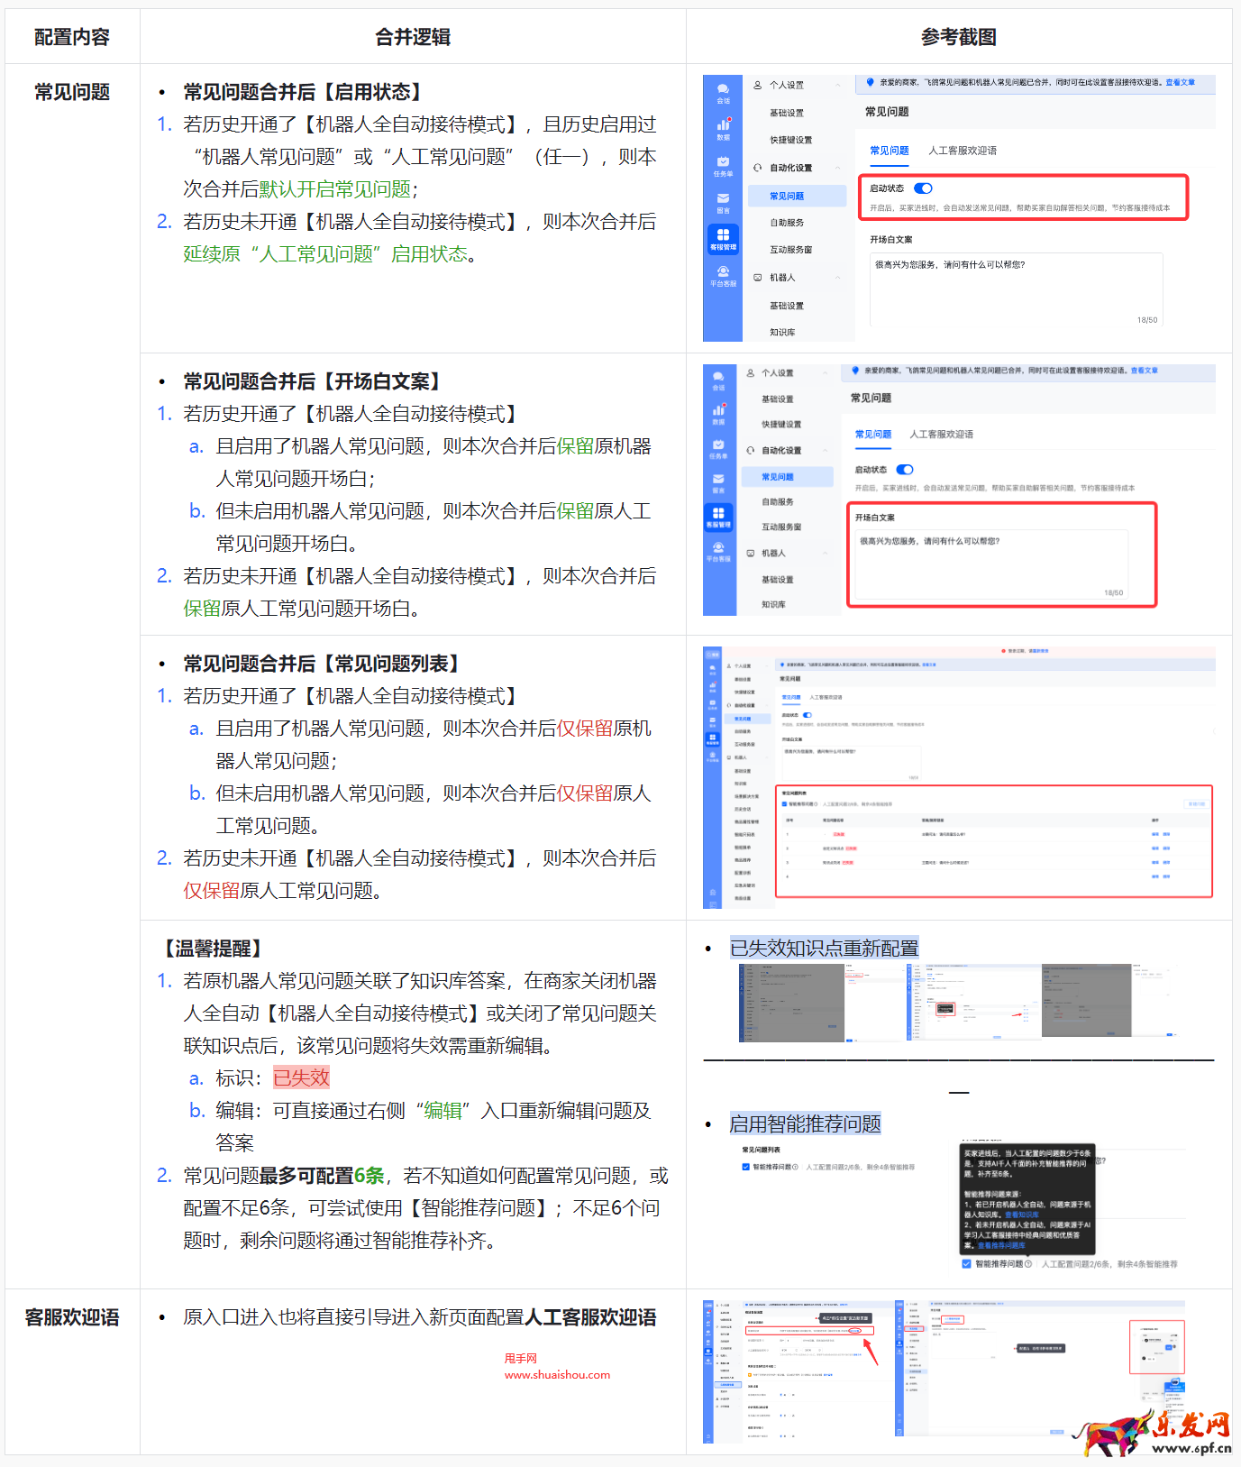Switch to 人工客服欢迎语 tab in 启用状态 row screenshot
1241x1467 pixels.
963,151
